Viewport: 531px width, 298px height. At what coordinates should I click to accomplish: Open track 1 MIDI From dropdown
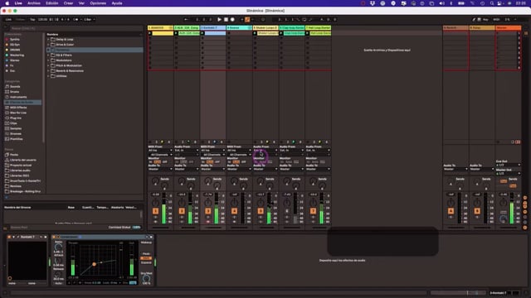coord(160,151)
